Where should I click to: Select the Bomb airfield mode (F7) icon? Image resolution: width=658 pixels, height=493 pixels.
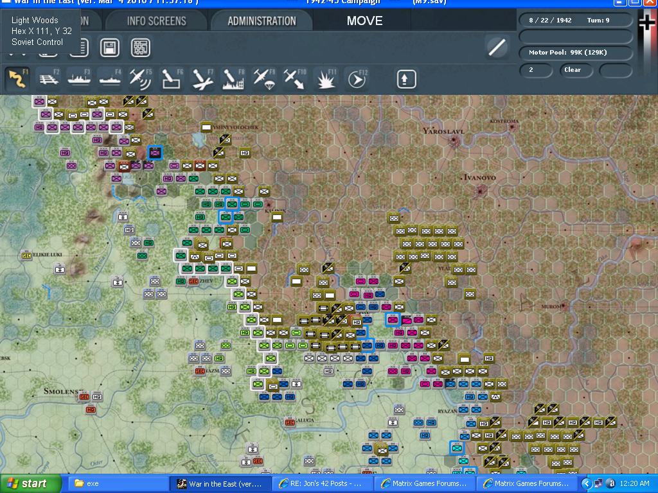202,79
